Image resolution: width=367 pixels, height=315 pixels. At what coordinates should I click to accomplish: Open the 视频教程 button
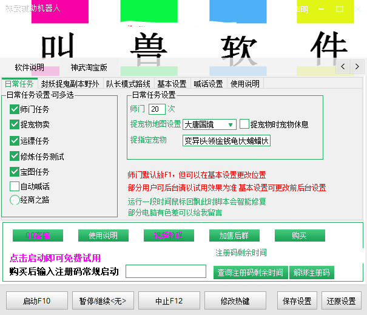pyautogui.click(x=169, y=235)
